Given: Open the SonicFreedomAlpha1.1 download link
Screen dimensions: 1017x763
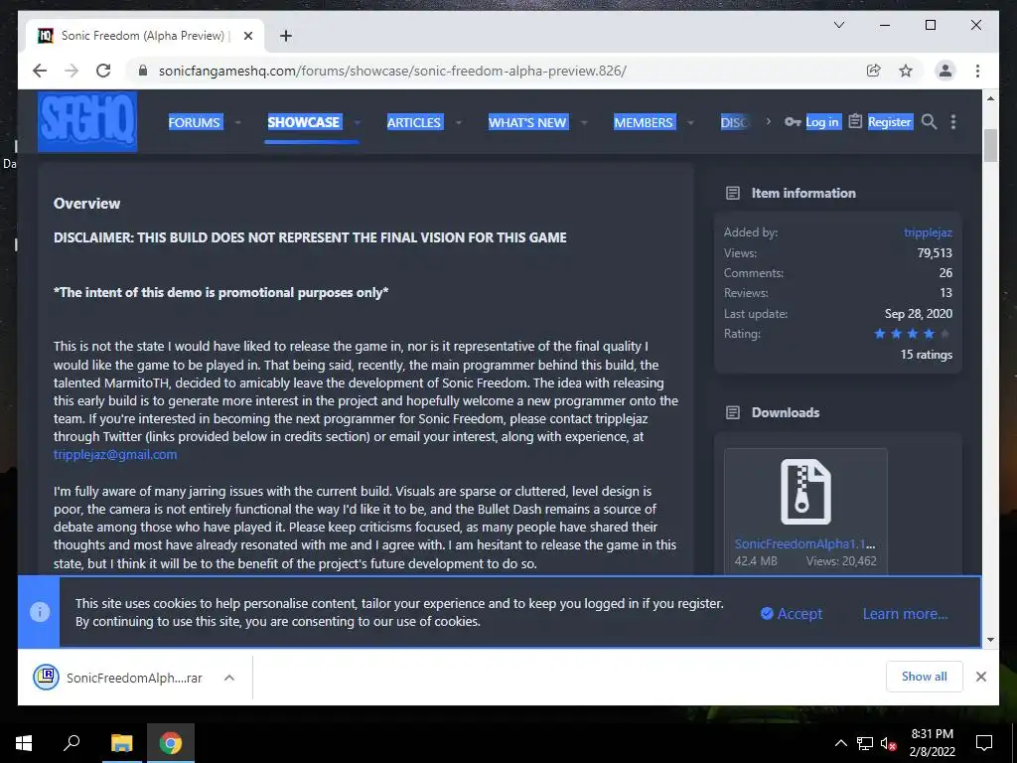Looking at the screenshot, I should tap(804, 543).
